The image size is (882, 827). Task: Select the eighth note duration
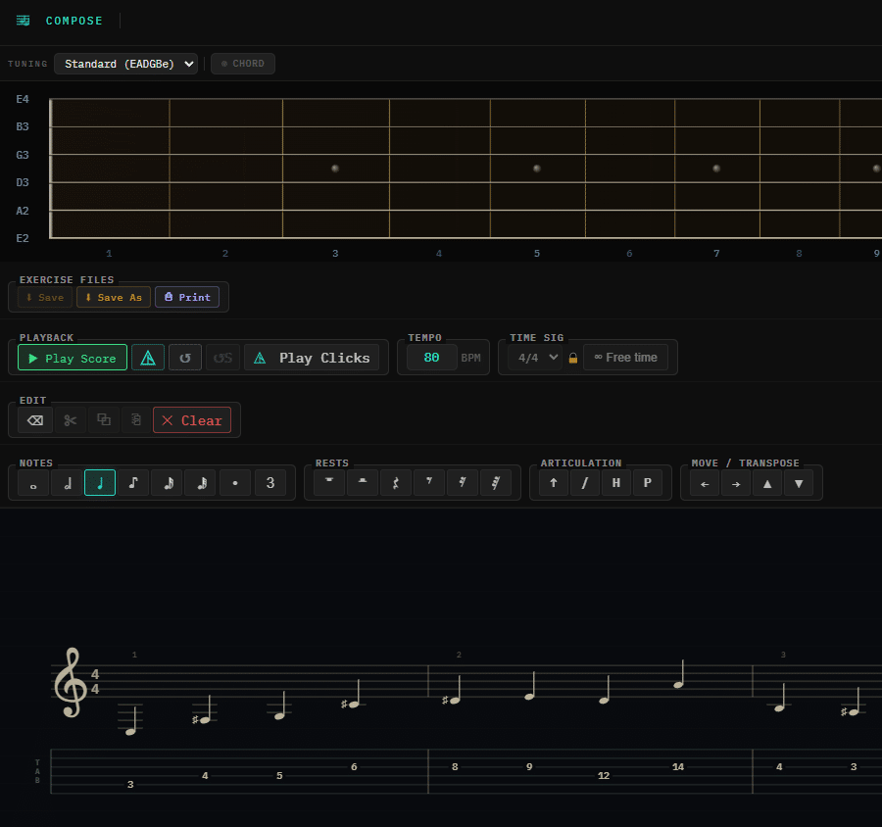(134, 483)
